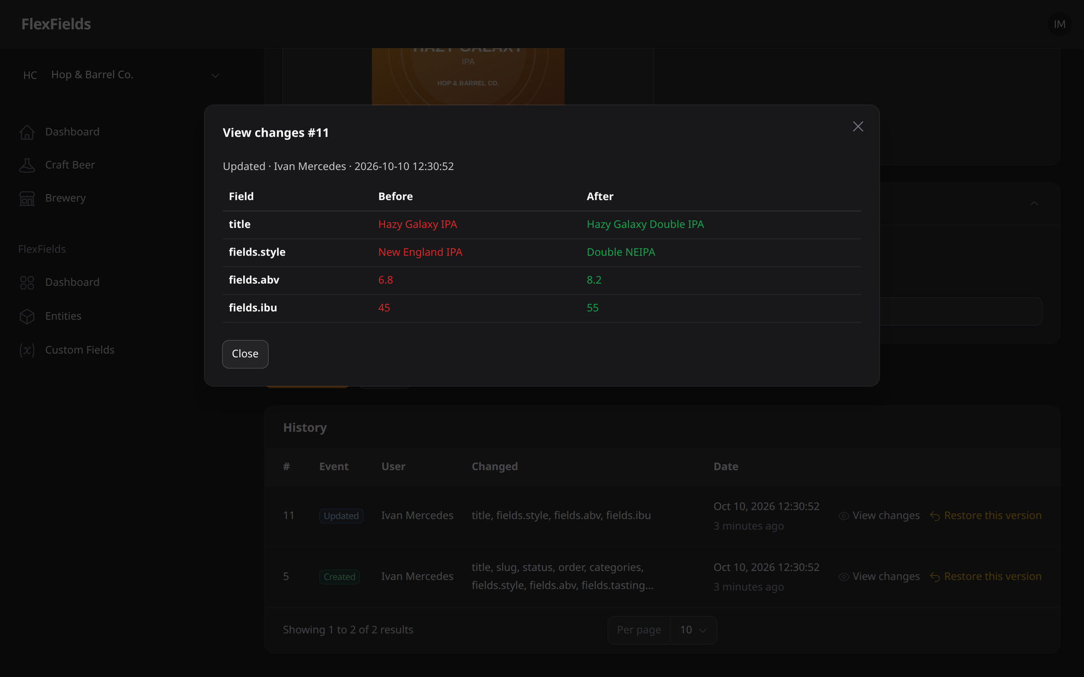Viewport: 1084px width, 677px height.
Task: Click the History section heading
Action: point(305,428)
